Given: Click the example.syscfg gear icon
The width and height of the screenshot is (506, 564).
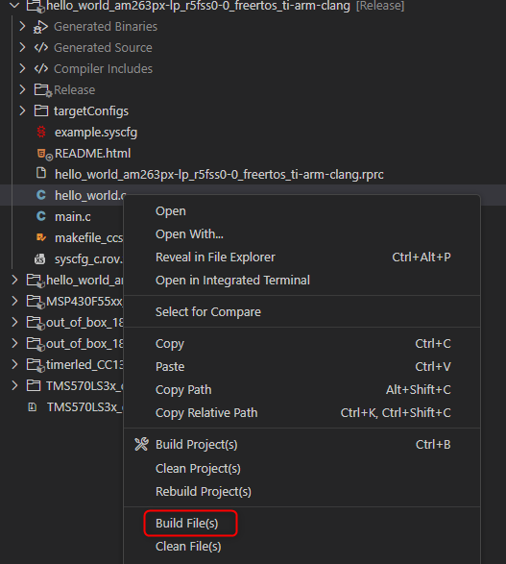Looking at the screenshot, I should tap(41, 132).
